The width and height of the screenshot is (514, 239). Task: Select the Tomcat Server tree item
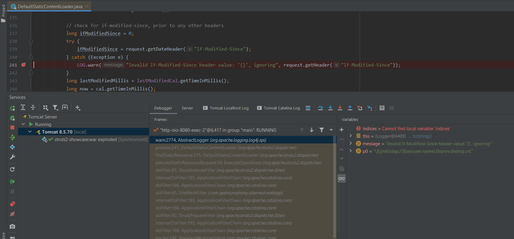(43, 117)
